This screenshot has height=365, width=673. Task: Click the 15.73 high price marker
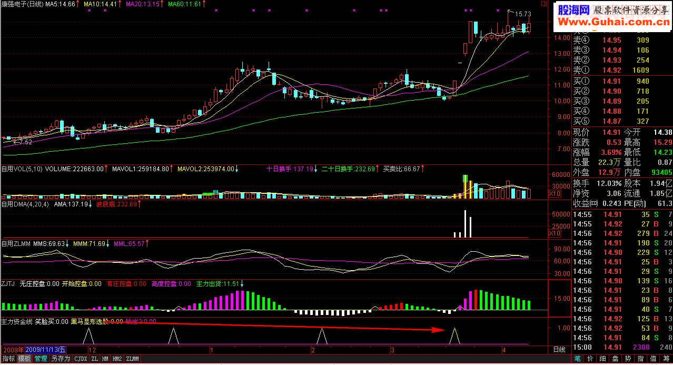522,14
